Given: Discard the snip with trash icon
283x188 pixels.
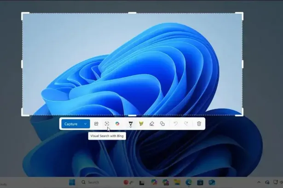Looking at the screenshot, I should pyautogui.click(x=199, y=124).
